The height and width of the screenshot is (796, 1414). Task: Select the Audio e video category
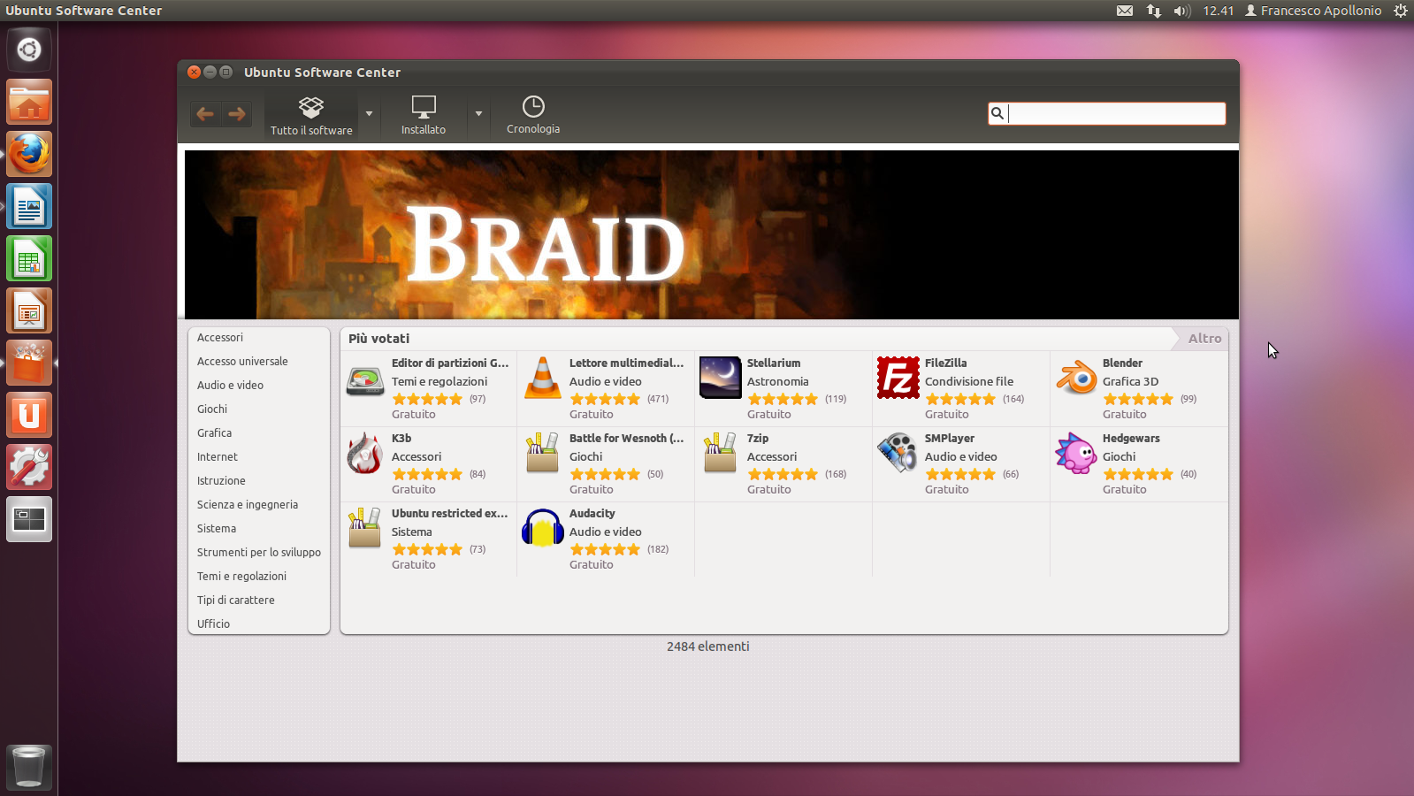pos(230,386)
